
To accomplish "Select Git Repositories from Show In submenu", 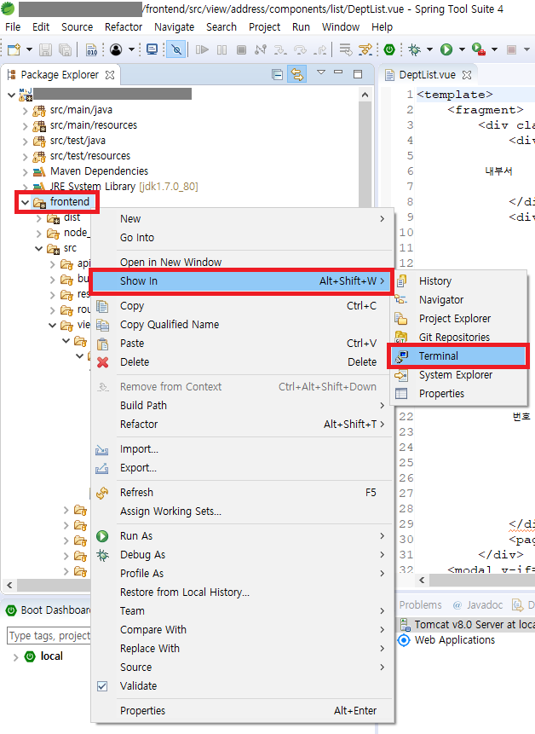I will 453,338.
